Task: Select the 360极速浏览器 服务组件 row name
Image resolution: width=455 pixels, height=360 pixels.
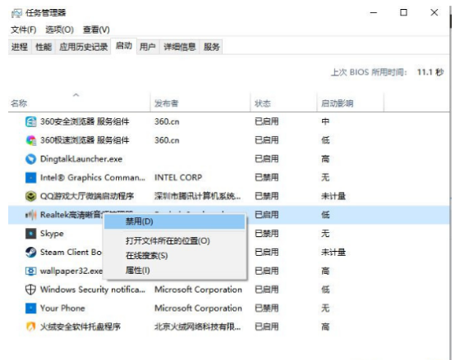Action: coord(85,140)
